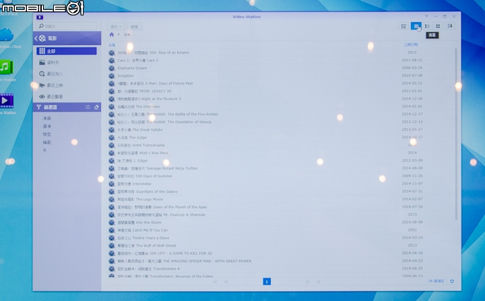Image resolution: width=485 pixels, height=301 pixels.
Task: Select 最近觀看 recently watched in sidebar
Action: pyautogui.click(x=67, y=97)
